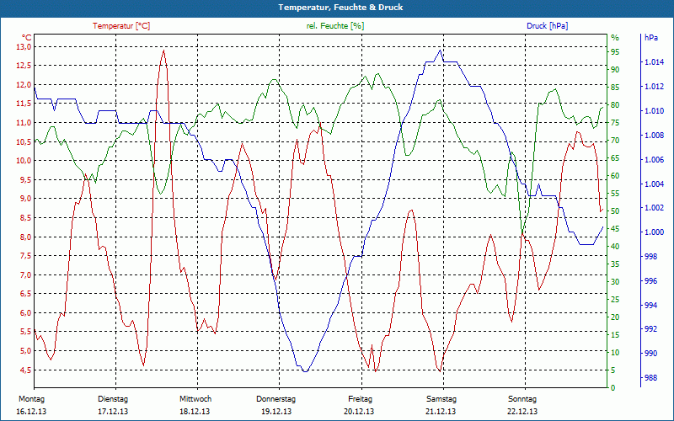Click the 1.014 pressure axis value
This screenshot has height=421, width=674.
pos(655,62)
